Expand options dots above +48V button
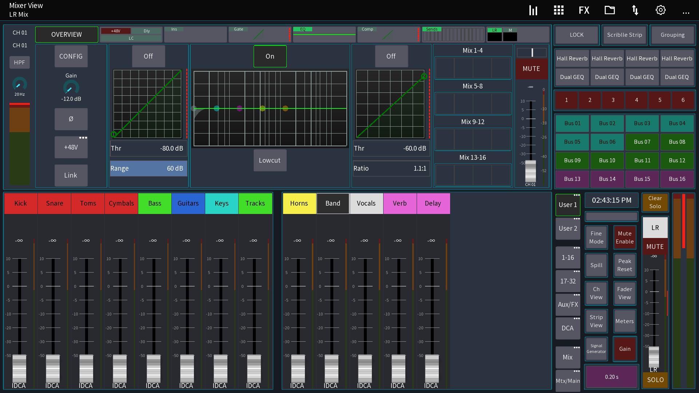 (83, 138)
